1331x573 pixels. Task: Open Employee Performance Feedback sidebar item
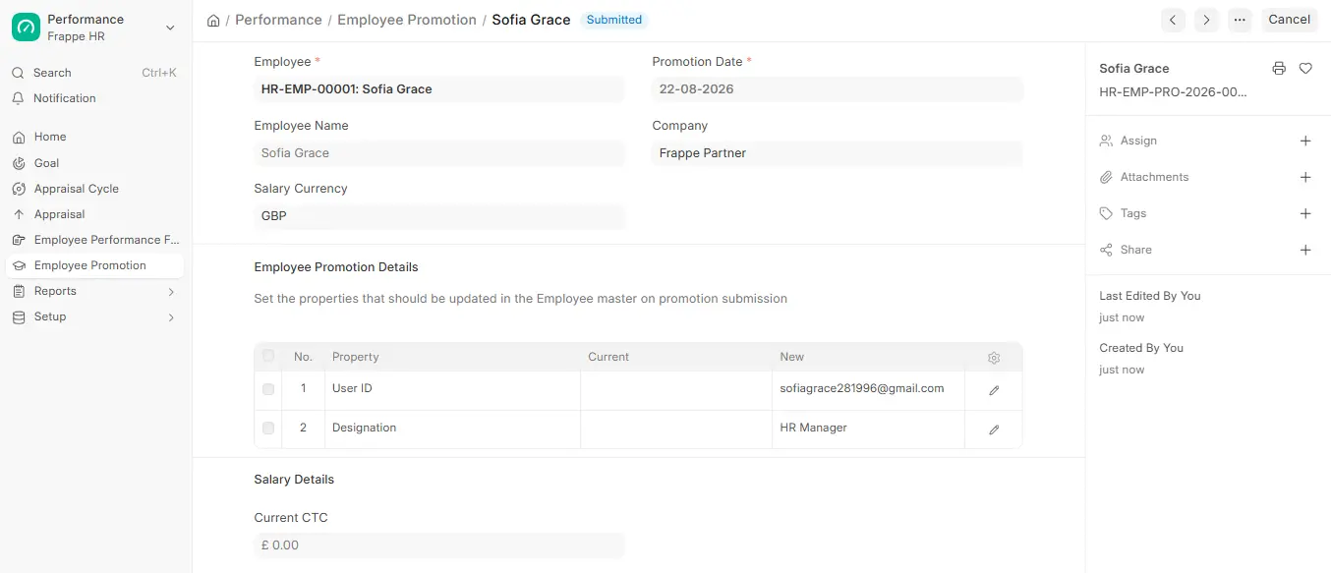94,240
